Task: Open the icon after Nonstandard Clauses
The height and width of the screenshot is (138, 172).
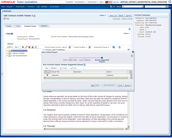Action: 114,47
